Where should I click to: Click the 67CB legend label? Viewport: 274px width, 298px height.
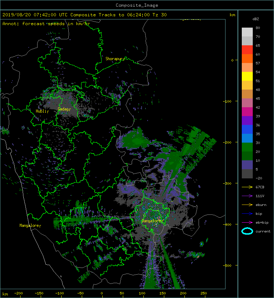click(260, 187)
